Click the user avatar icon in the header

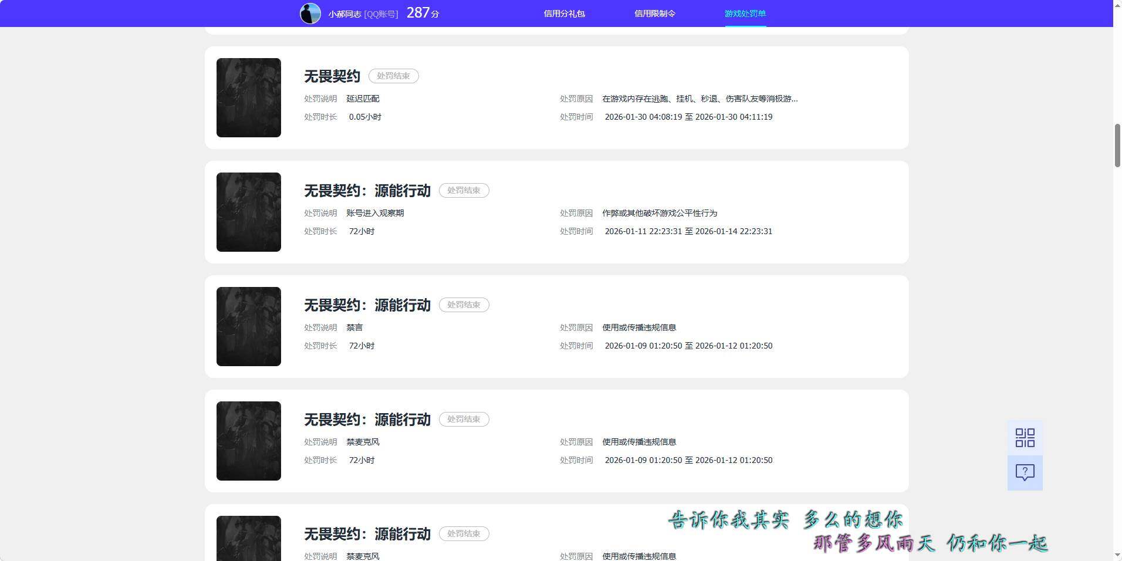[x=310, y=13]
